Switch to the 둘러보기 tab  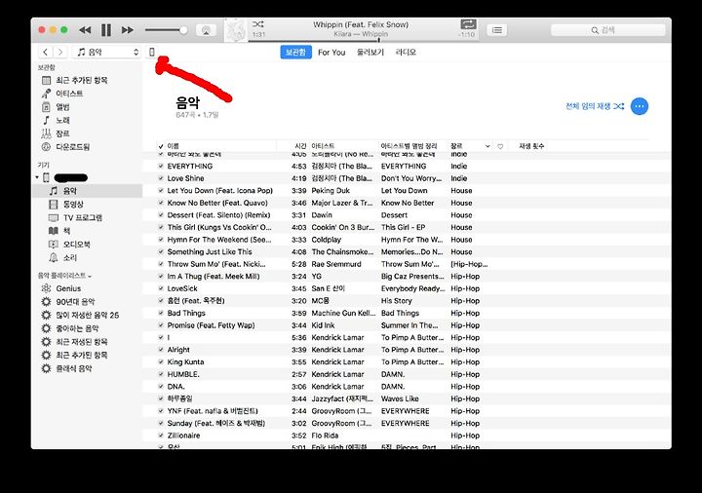coord(370,53)
